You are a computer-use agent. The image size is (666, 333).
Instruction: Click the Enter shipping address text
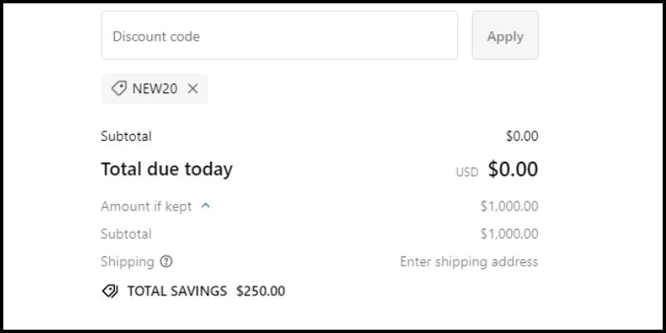469,261
